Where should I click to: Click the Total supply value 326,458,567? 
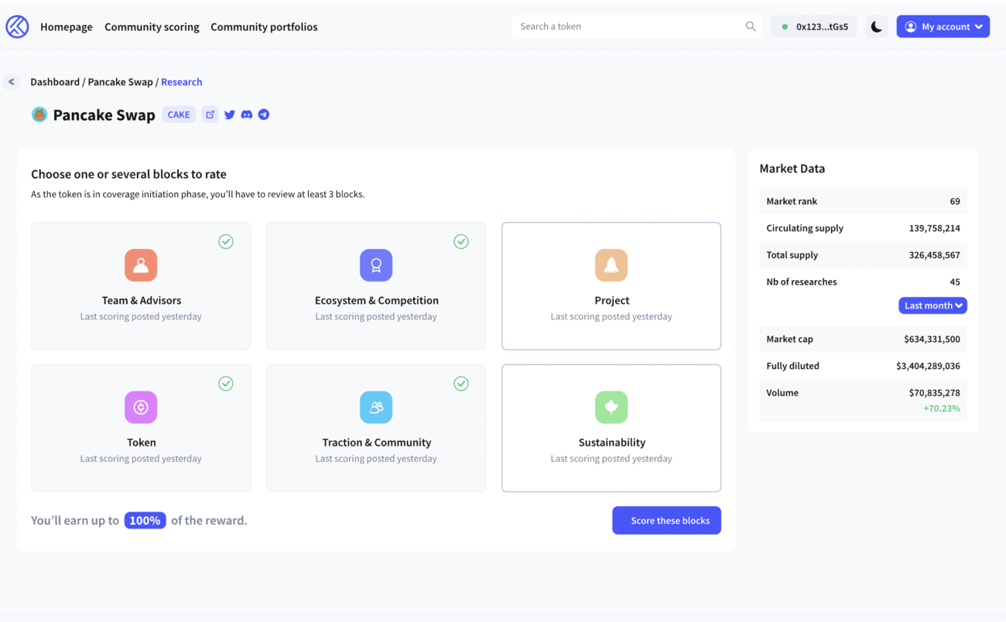tap(934, 255)
